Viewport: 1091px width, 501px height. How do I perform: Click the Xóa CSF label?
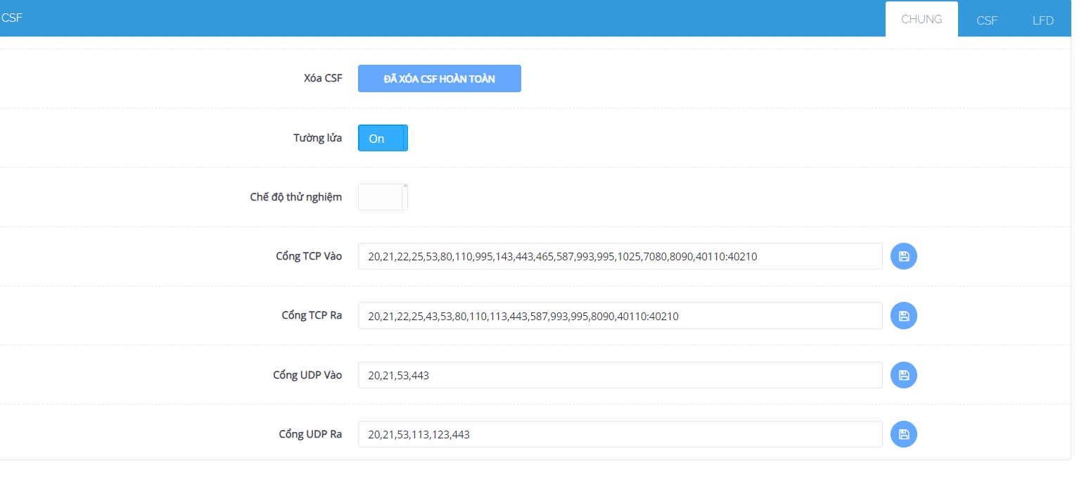coord(324,78)
